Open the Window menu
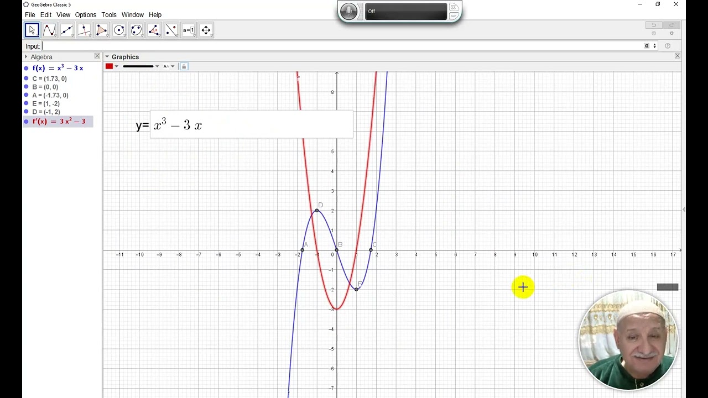Screen dimensions: 708x398 (x=133, y=15)
